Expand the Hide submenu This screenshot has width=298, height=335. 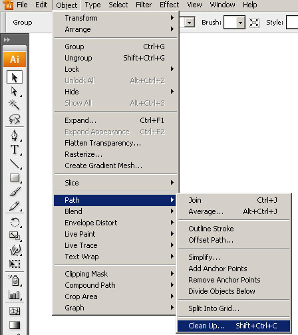coord(115,92)
